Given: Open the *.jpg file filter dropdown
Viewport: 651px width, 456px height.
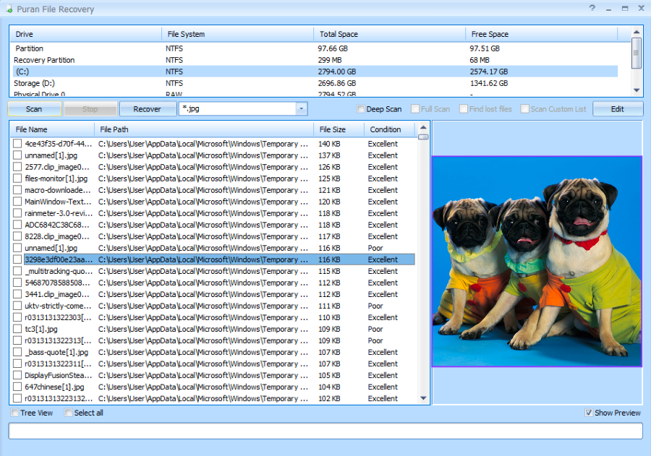Looking at the screenshot, I should click(x=301, y=109).
